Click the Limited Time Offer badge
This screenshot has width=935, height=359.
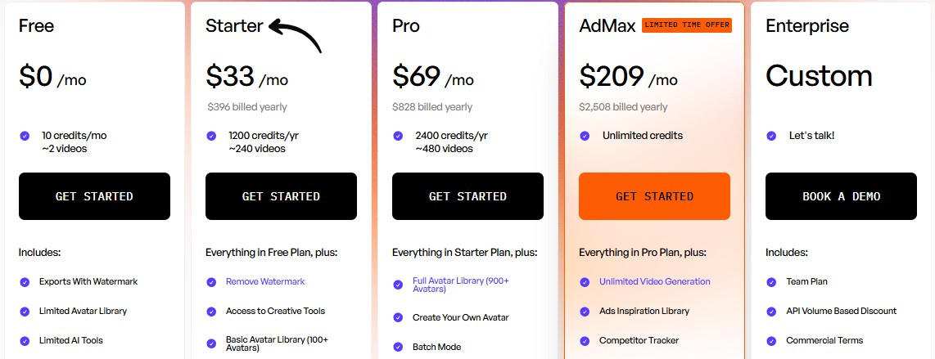686,25
